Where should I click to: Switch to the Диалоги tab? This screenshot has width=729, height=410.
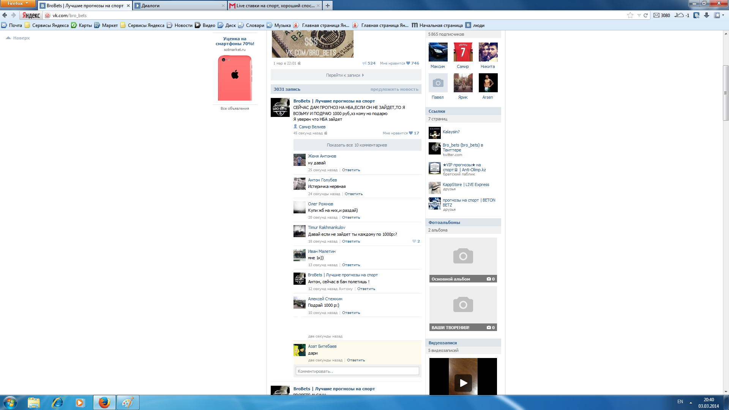(180, 6)
